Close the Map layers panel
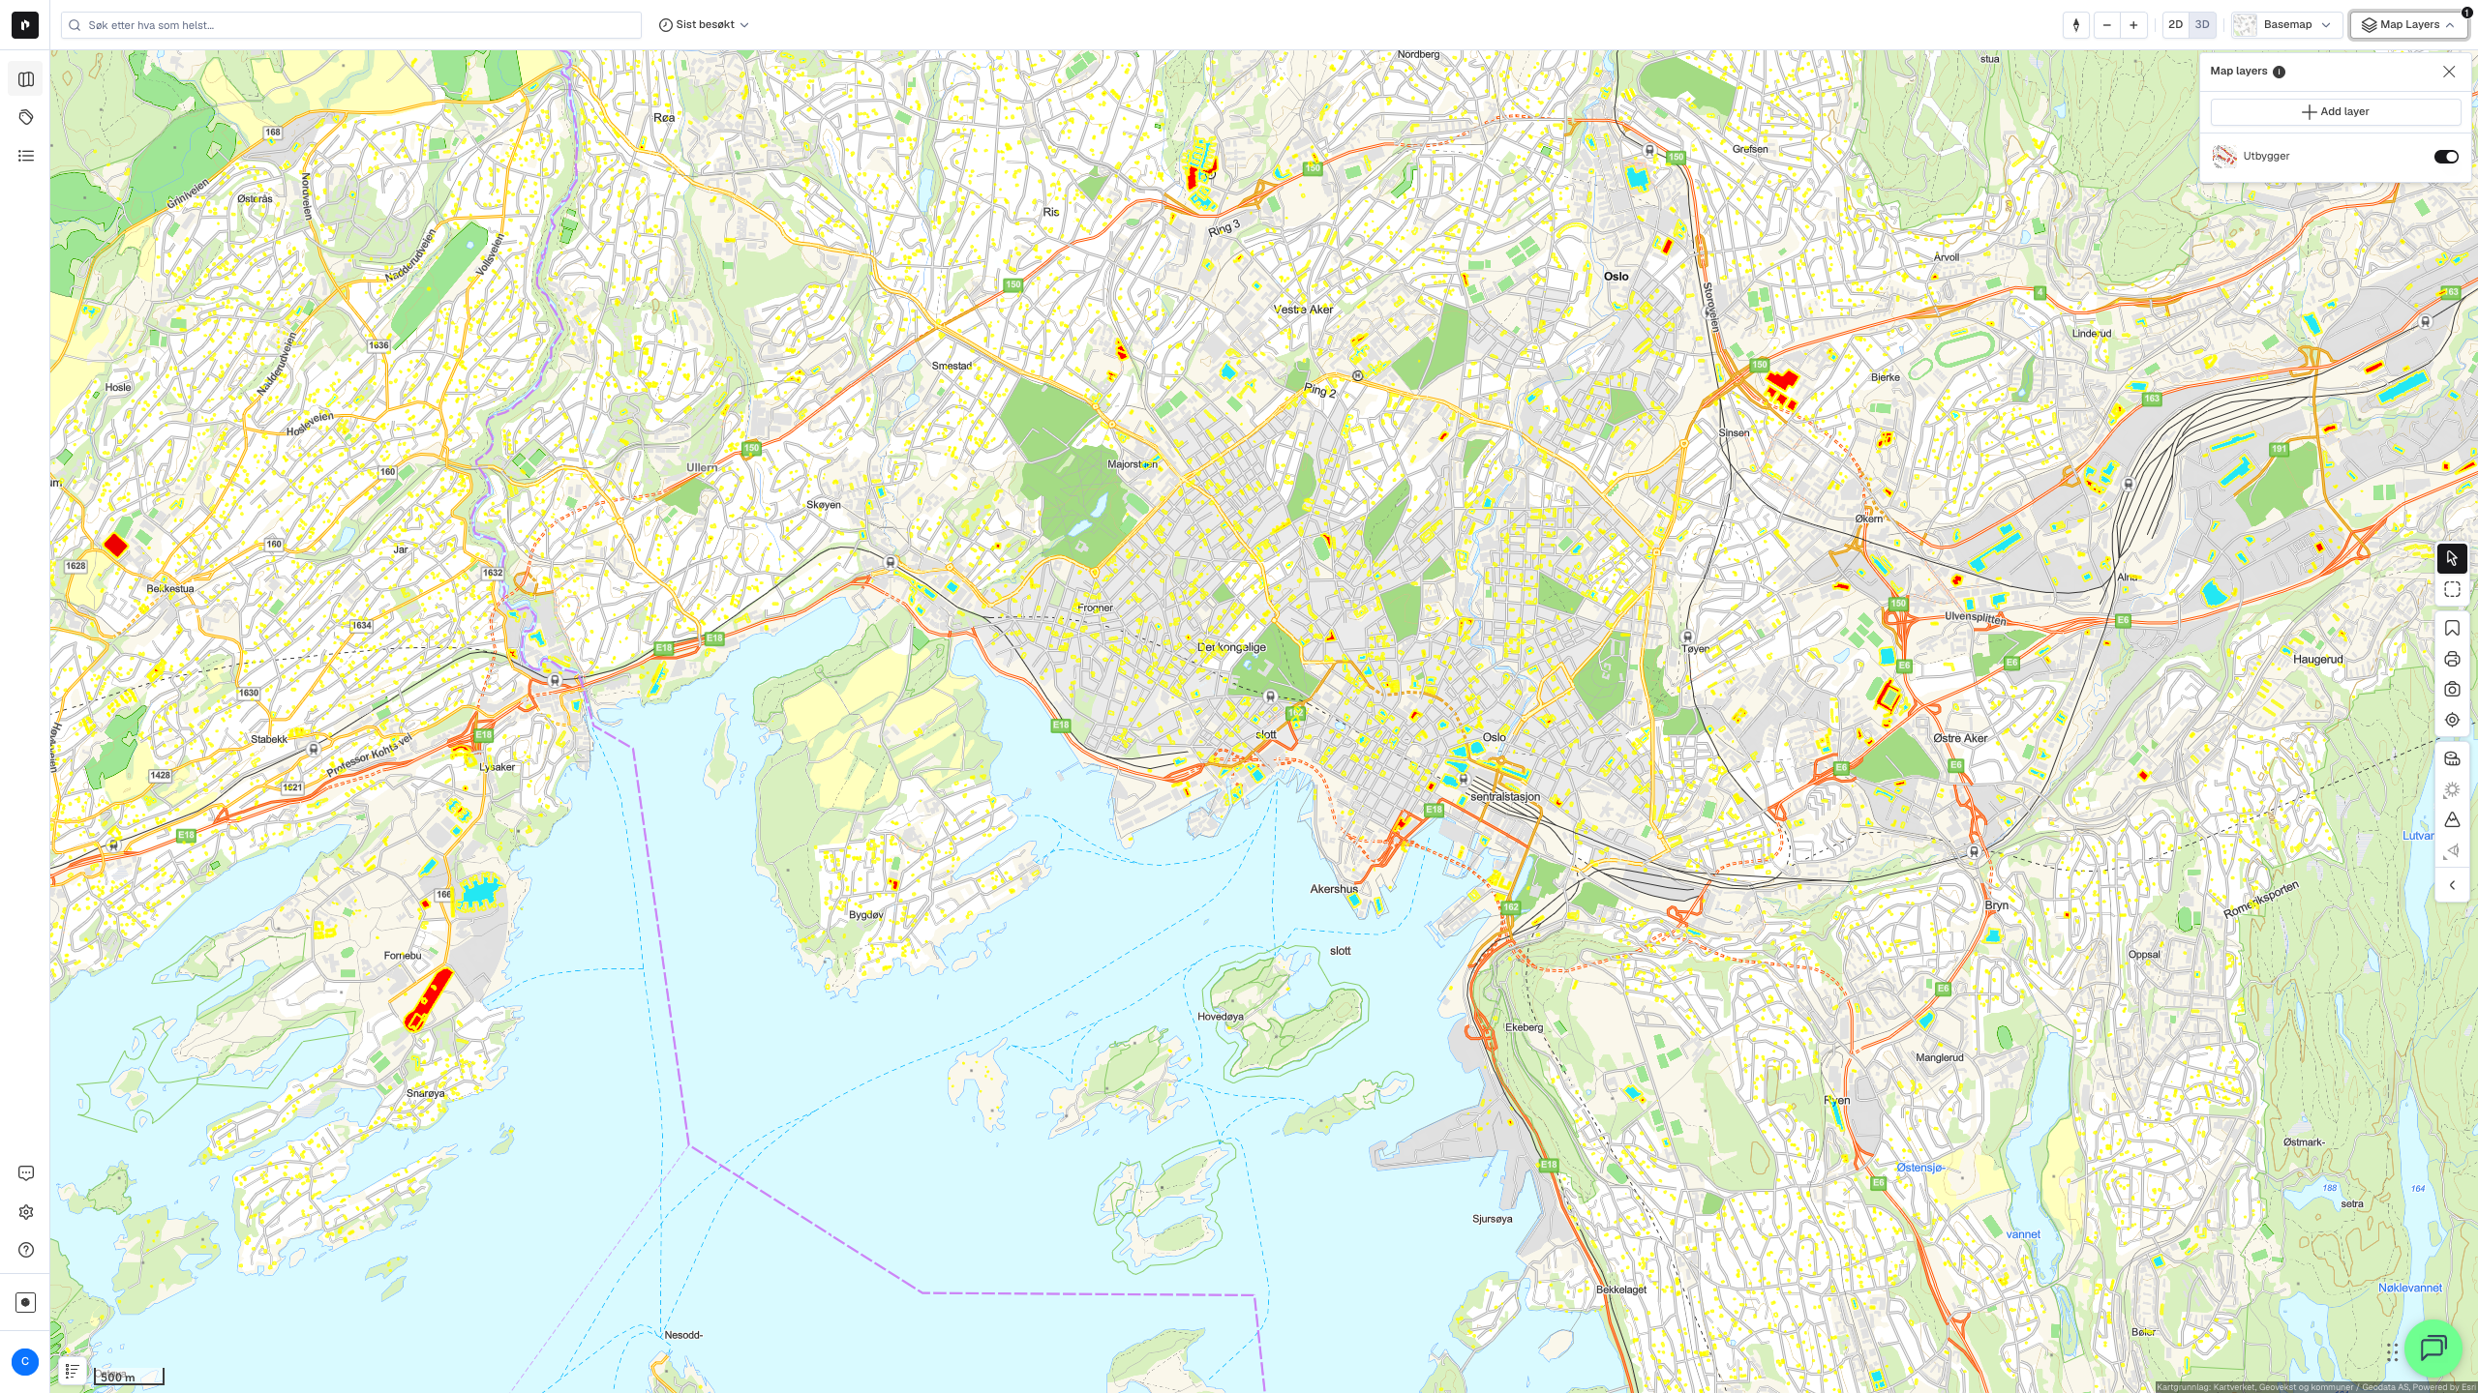The image size is (2478, 1393). (x=2449, y=72)
